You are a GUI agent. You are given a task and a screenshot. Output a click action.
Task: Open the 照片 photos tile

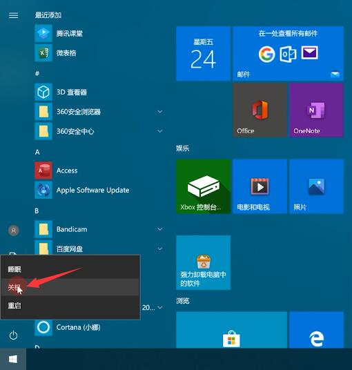click(316, 186)
